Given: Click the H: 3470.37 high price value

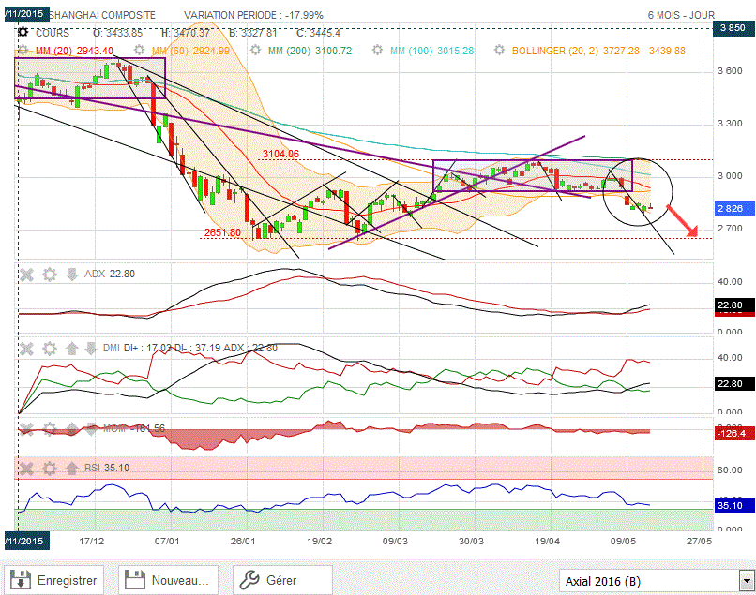Looking at the screenshot, I should (186, 33).
